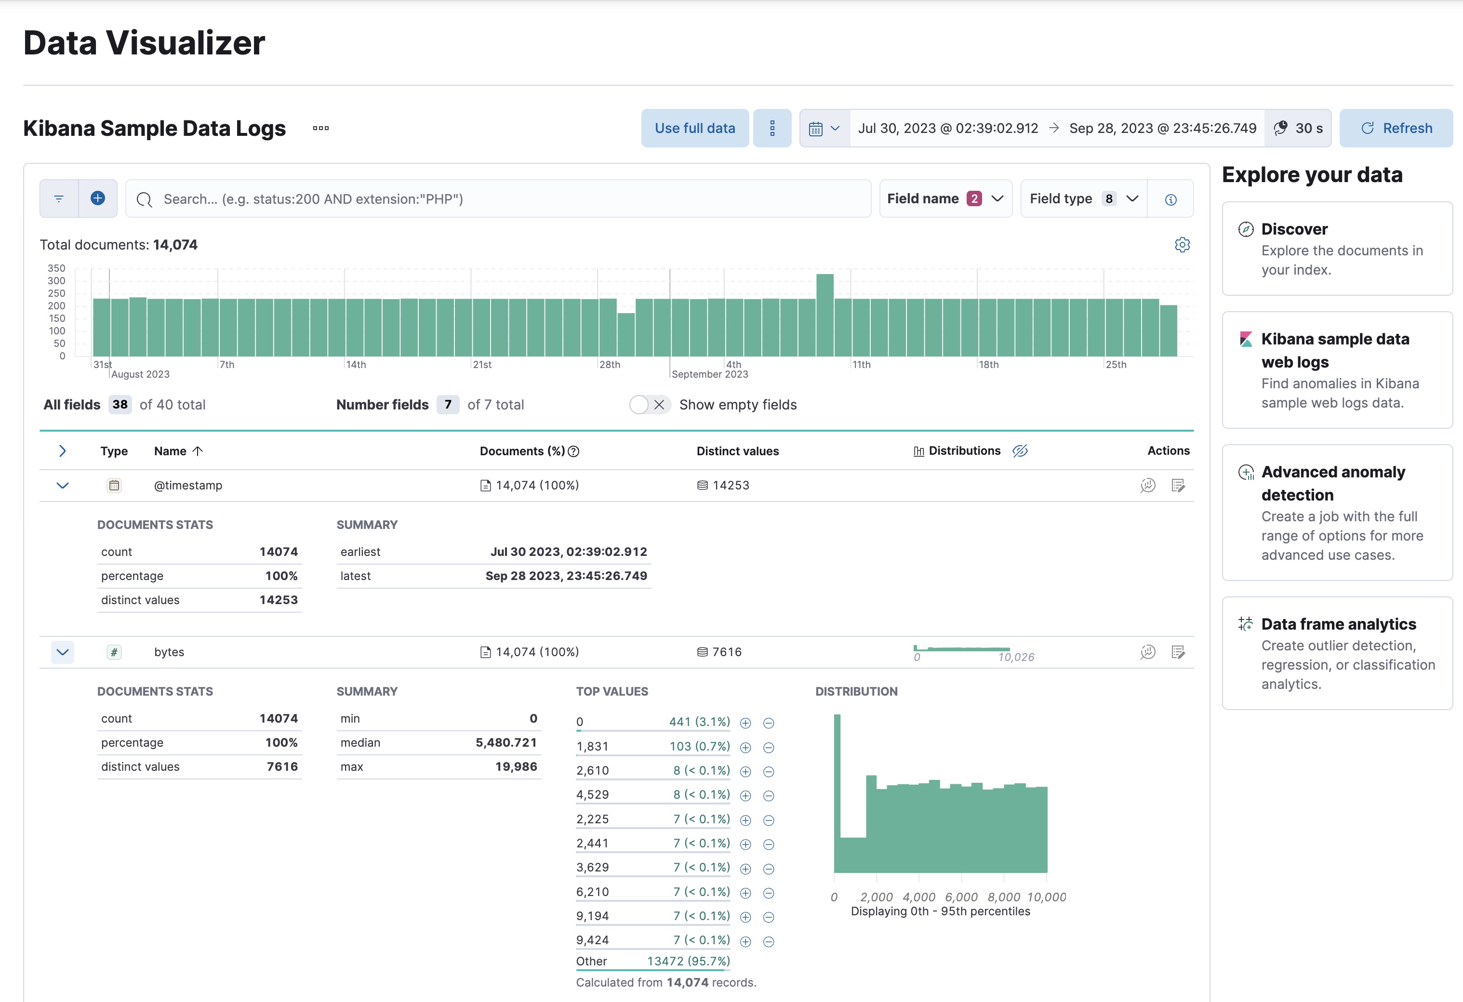
Task: Filter for top value 0 using plus icon
Action: (746, 723)
